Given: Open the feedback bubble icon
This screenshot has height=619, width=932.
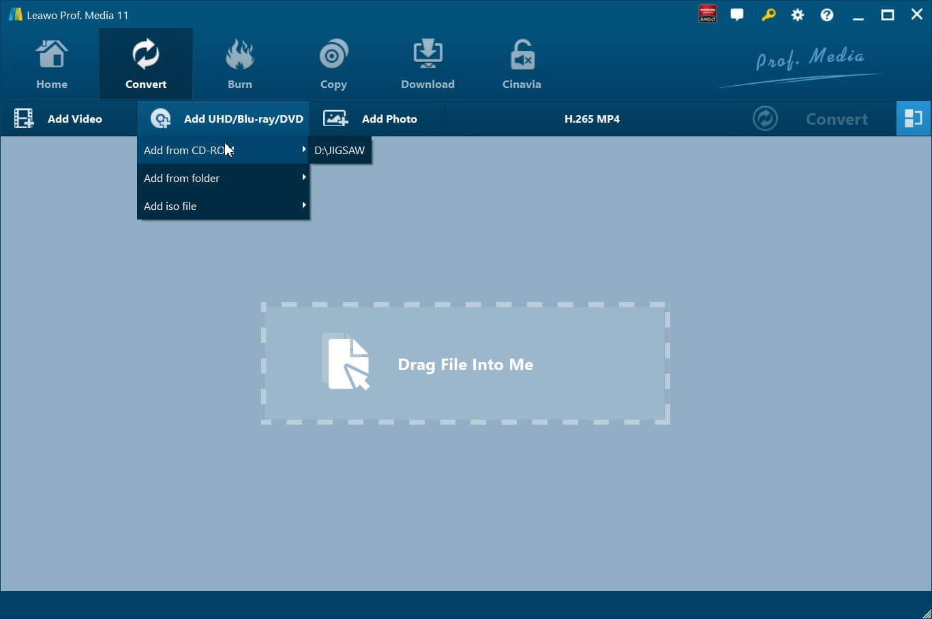Looking at the screenshot, I should click(x=737, y=14).
